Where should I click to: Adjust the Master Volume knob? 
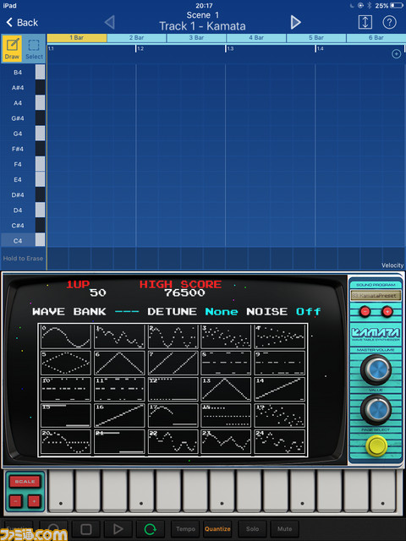(376, 369)
